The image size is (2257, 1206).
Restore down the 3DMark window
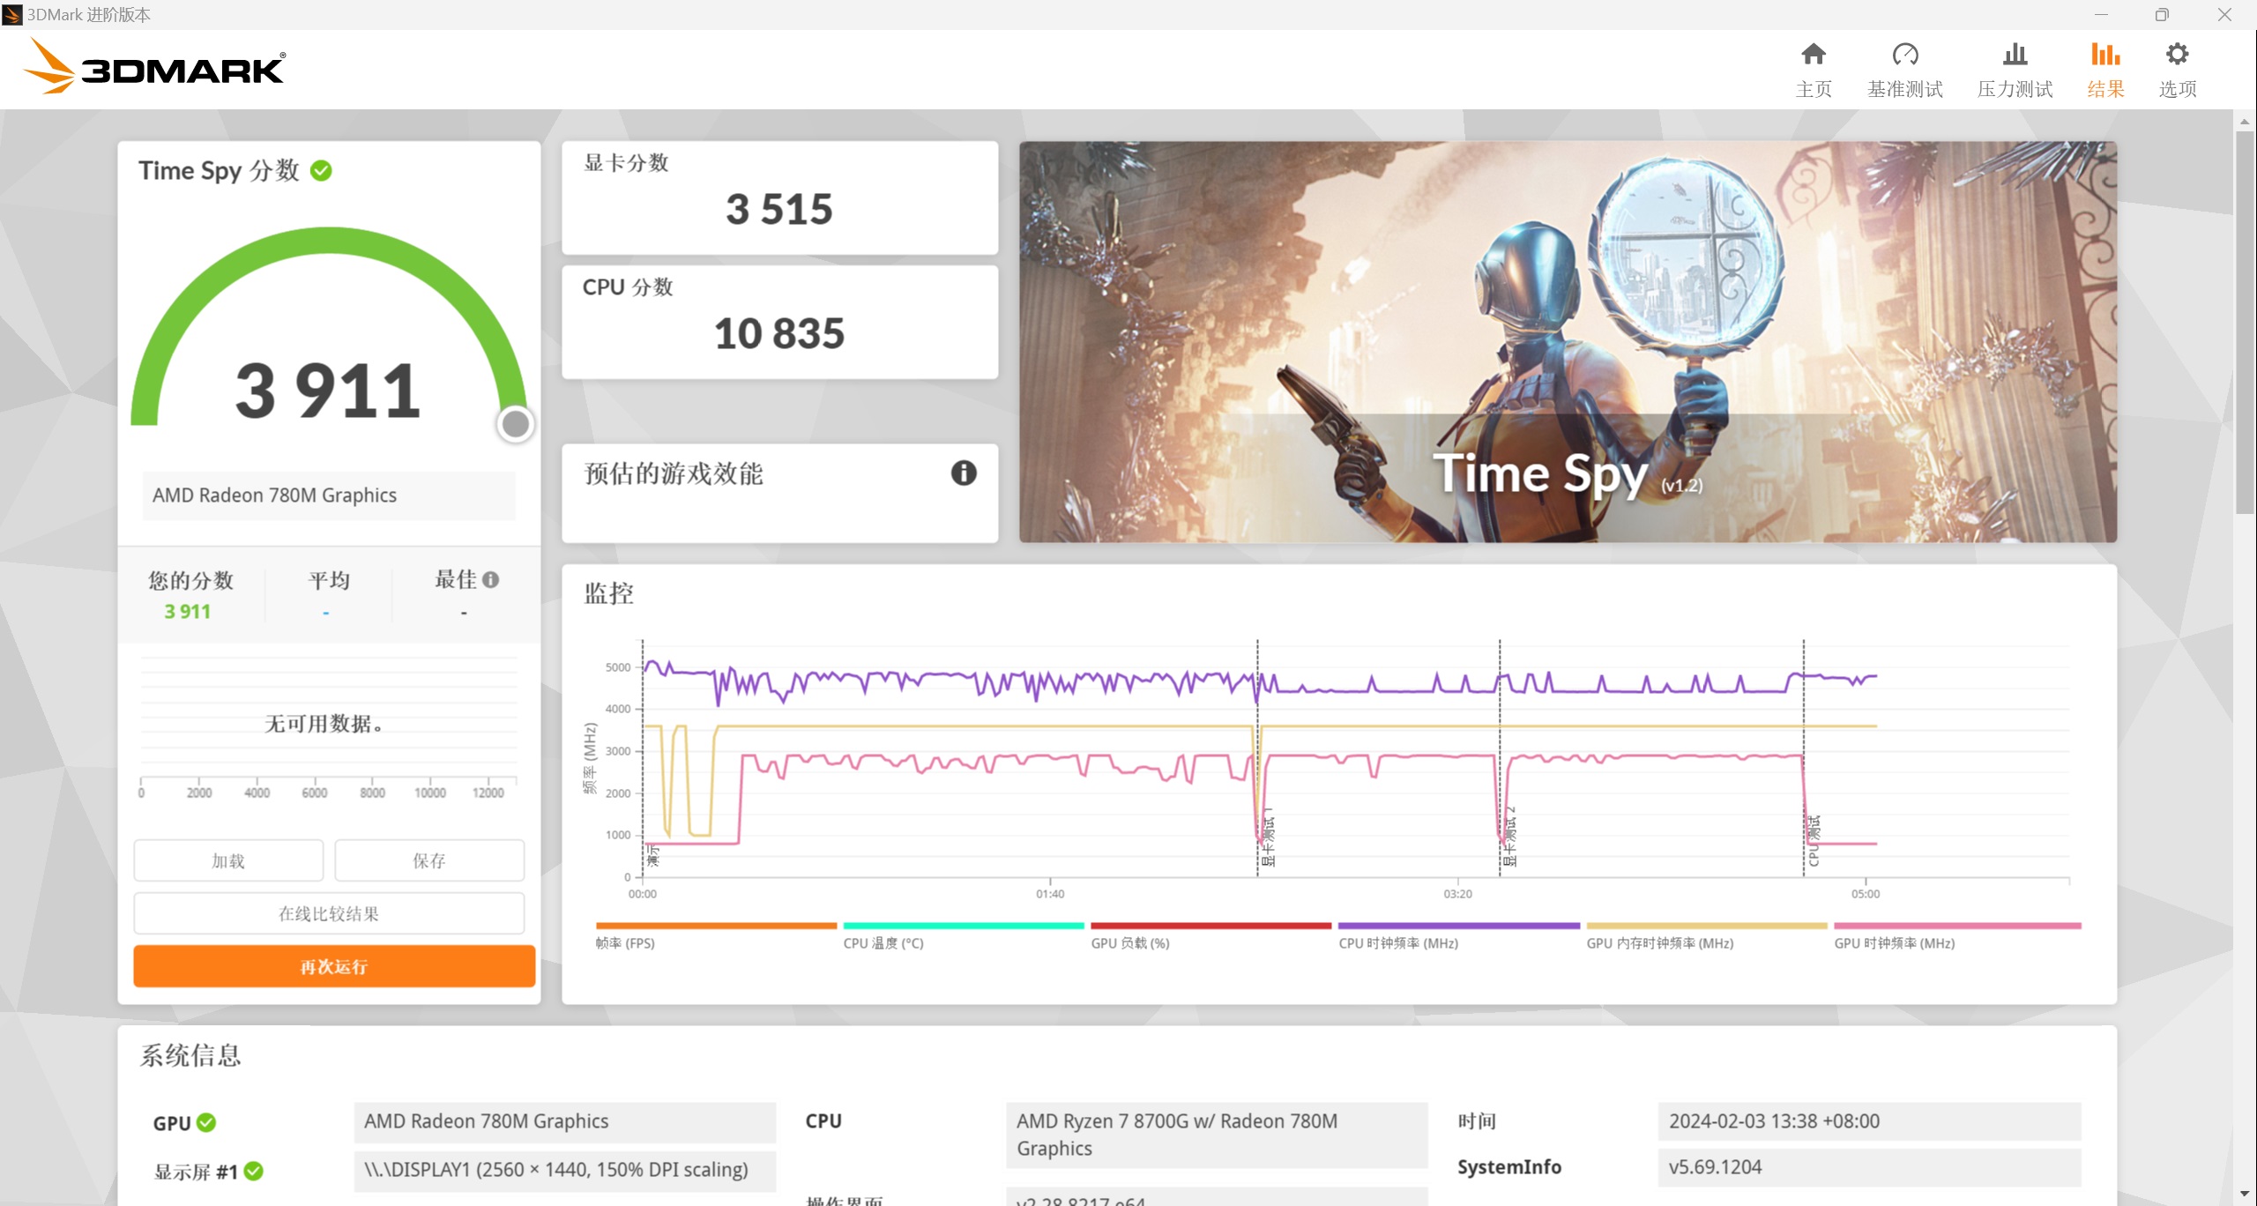2162,15
